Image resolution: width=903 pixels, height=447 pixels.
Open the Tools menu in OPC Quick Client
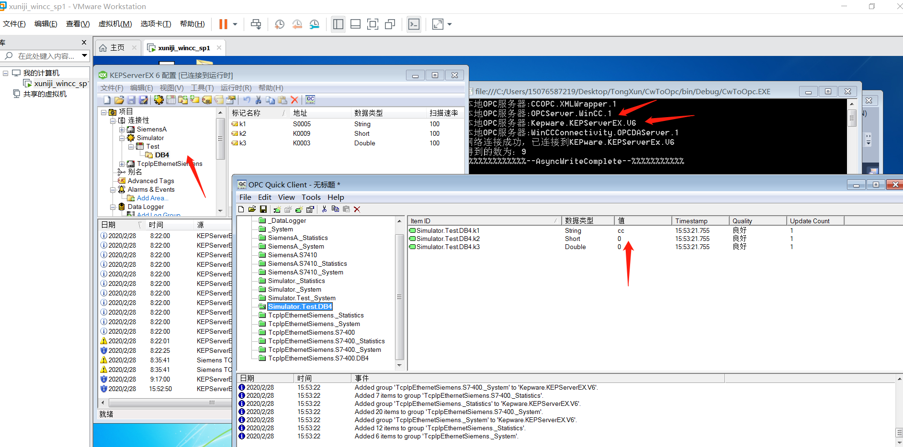pos(311,197)
